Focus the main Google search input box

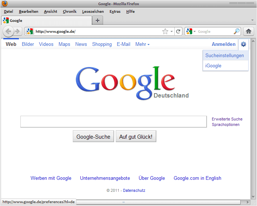point(114,122)
